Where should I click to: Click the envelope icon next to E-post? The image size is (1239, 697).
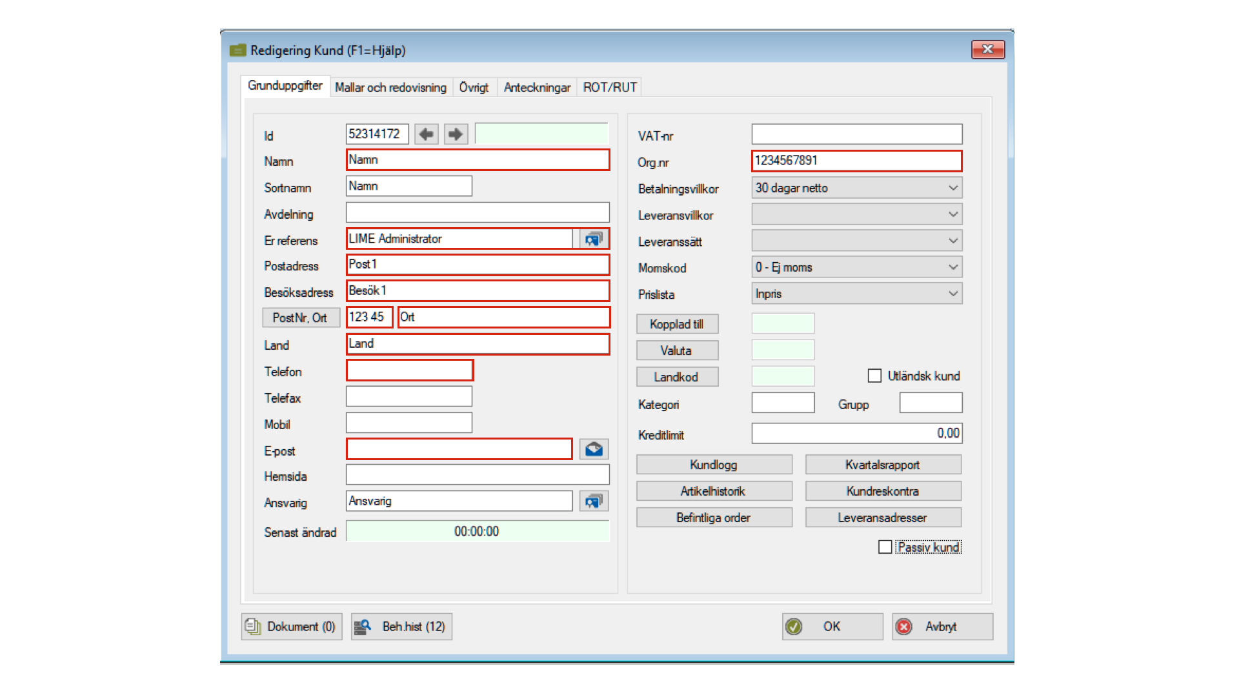click(x=594, y=449)
